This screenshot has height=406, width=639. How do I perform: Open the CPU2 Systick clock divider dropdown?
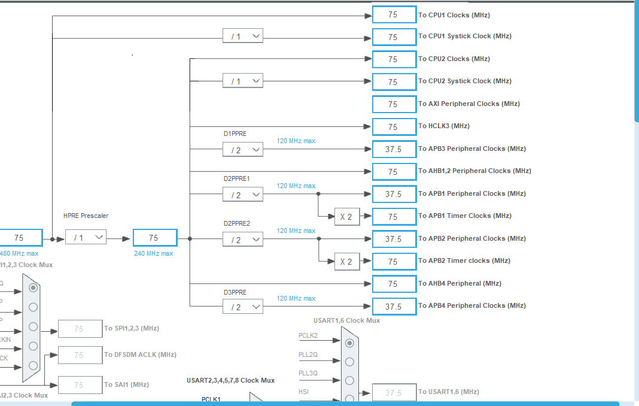243,80
